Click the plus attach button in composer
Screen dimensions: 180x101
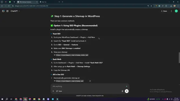click(53, 91)
